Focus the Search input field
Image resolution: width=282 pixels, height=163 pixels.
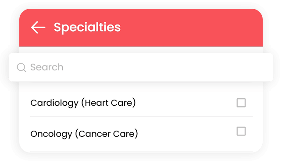pos(141,67)
